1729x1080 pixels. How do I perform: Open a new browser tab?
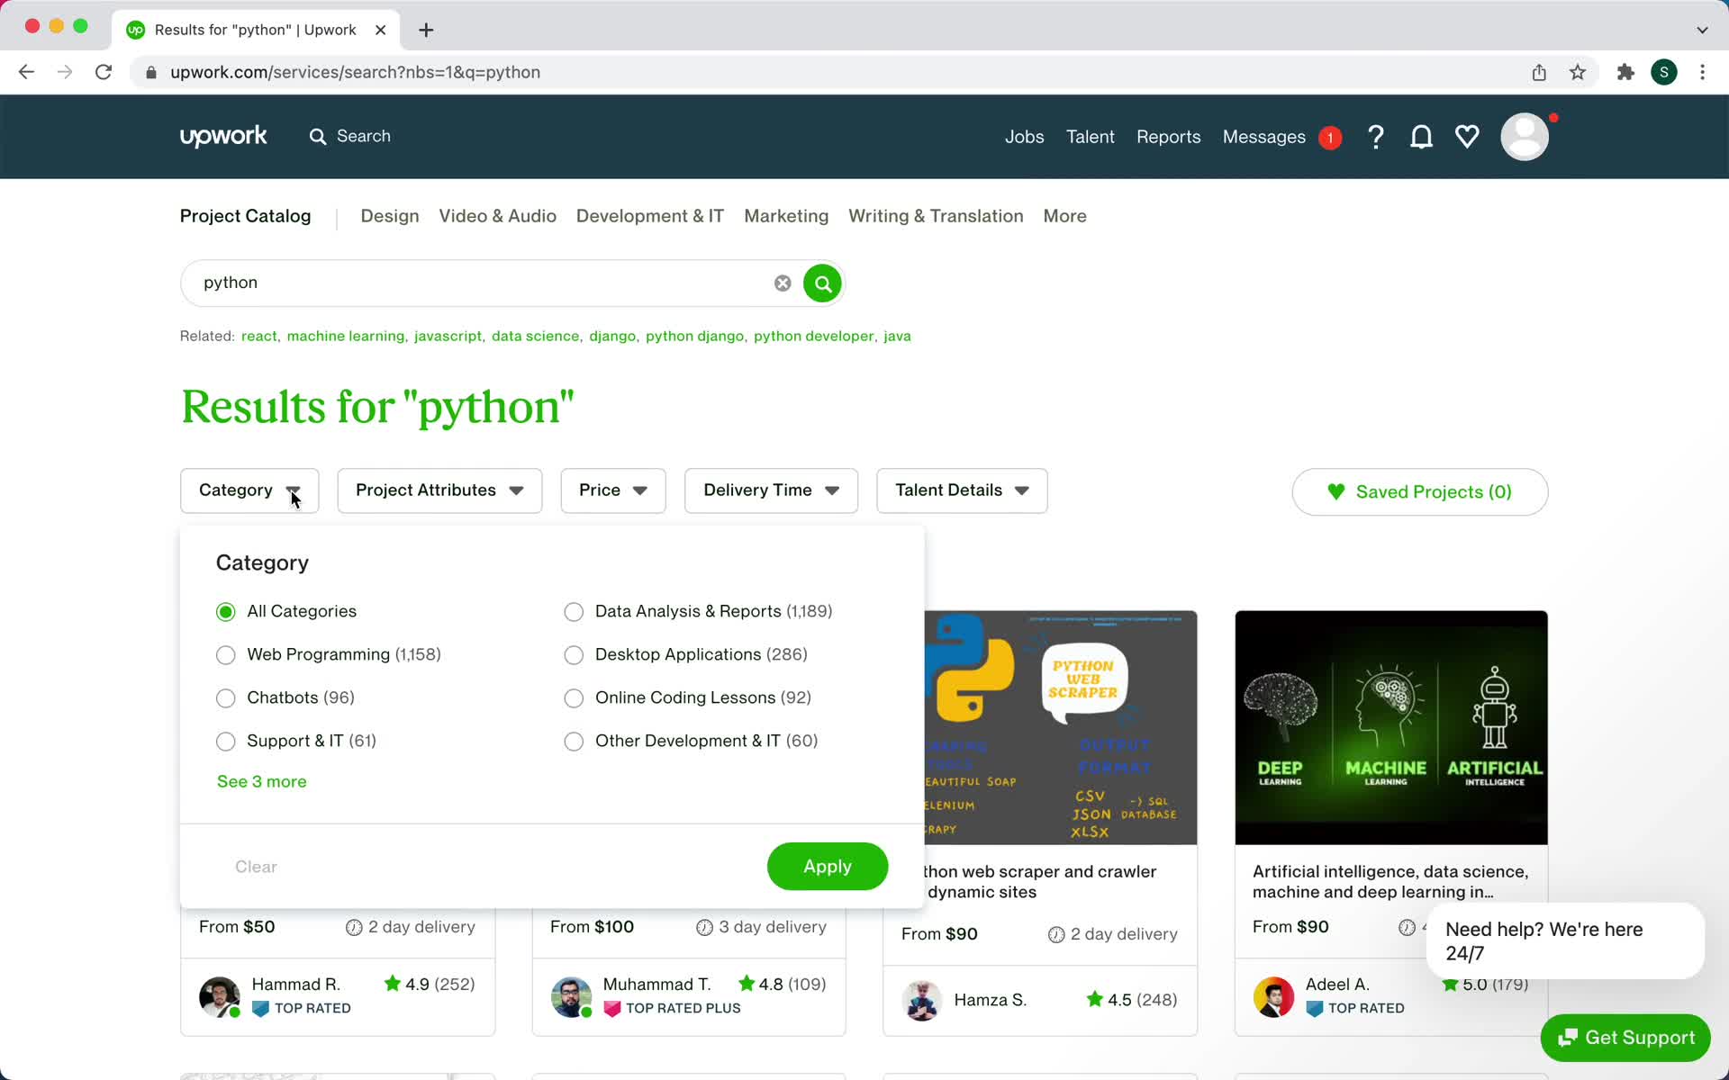coord(426,30)
